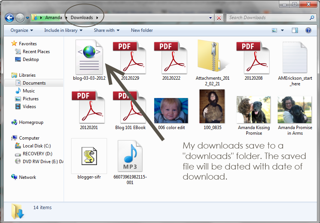Open the blog-03-03-2012 HTML file
The height and width of the screenshot is (223, 320).
(89, 58)
